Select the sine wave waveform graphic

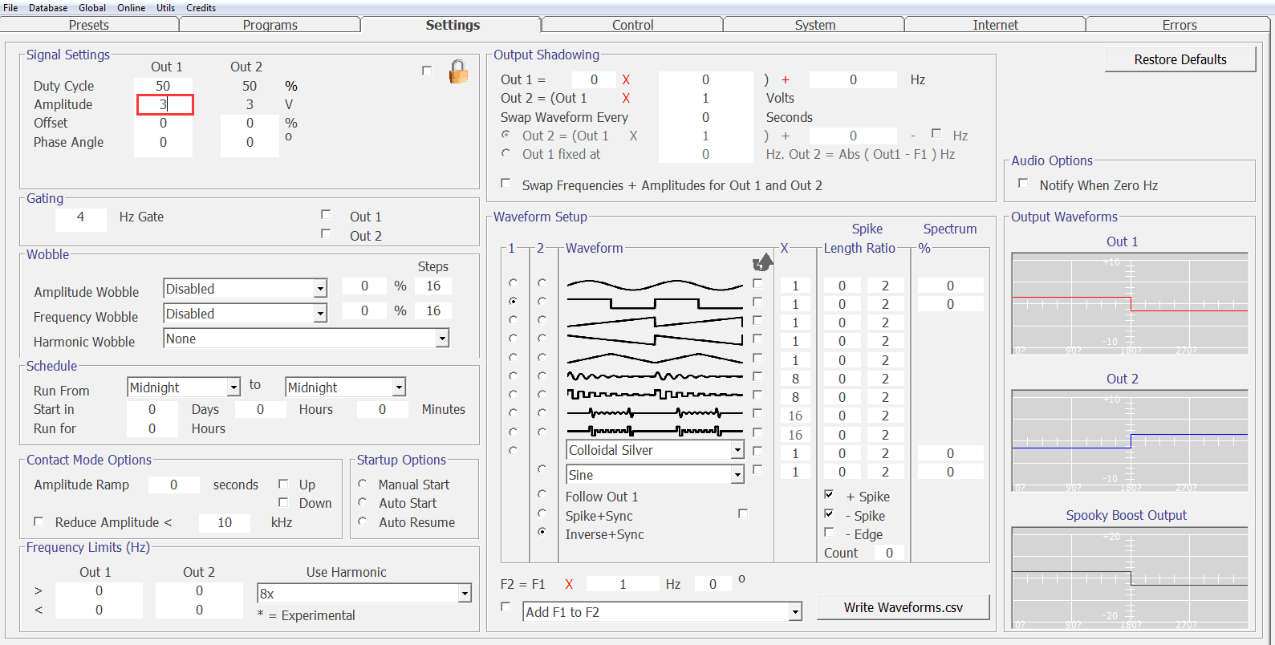pos(655,285)
